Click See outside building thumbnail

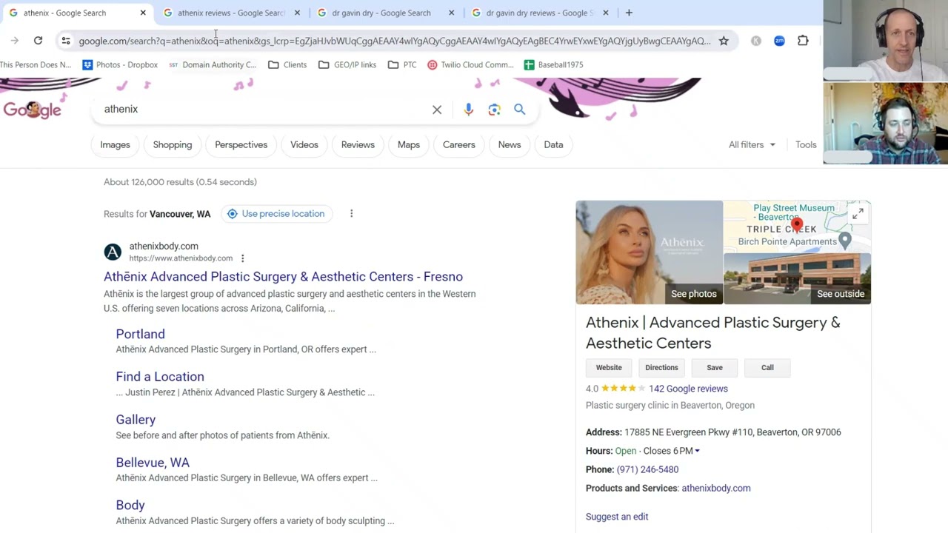(x=797, y=279)
